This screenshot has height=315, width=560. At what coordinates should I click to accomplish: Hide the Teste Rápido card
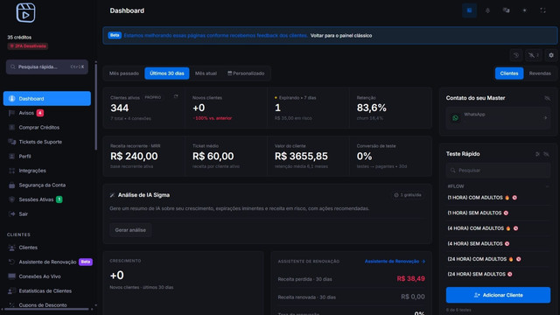point(546,154)
